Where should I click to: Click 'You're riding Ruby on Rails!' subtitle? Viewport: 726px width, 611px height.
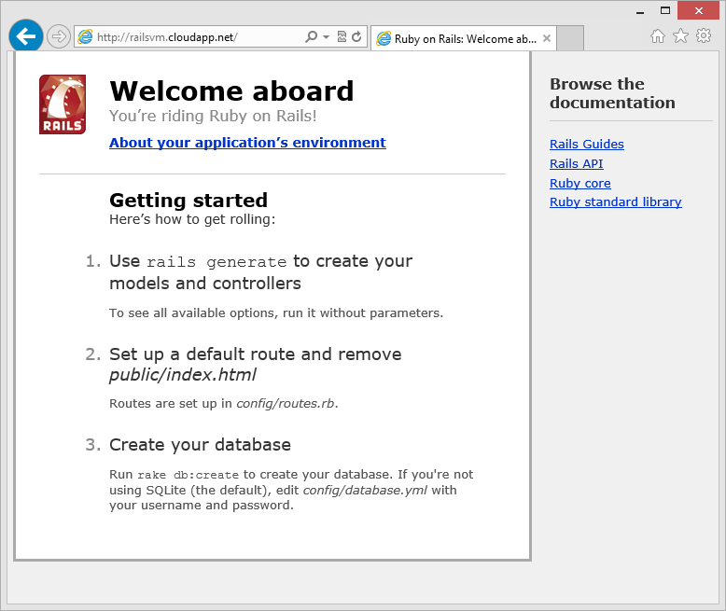213,116
